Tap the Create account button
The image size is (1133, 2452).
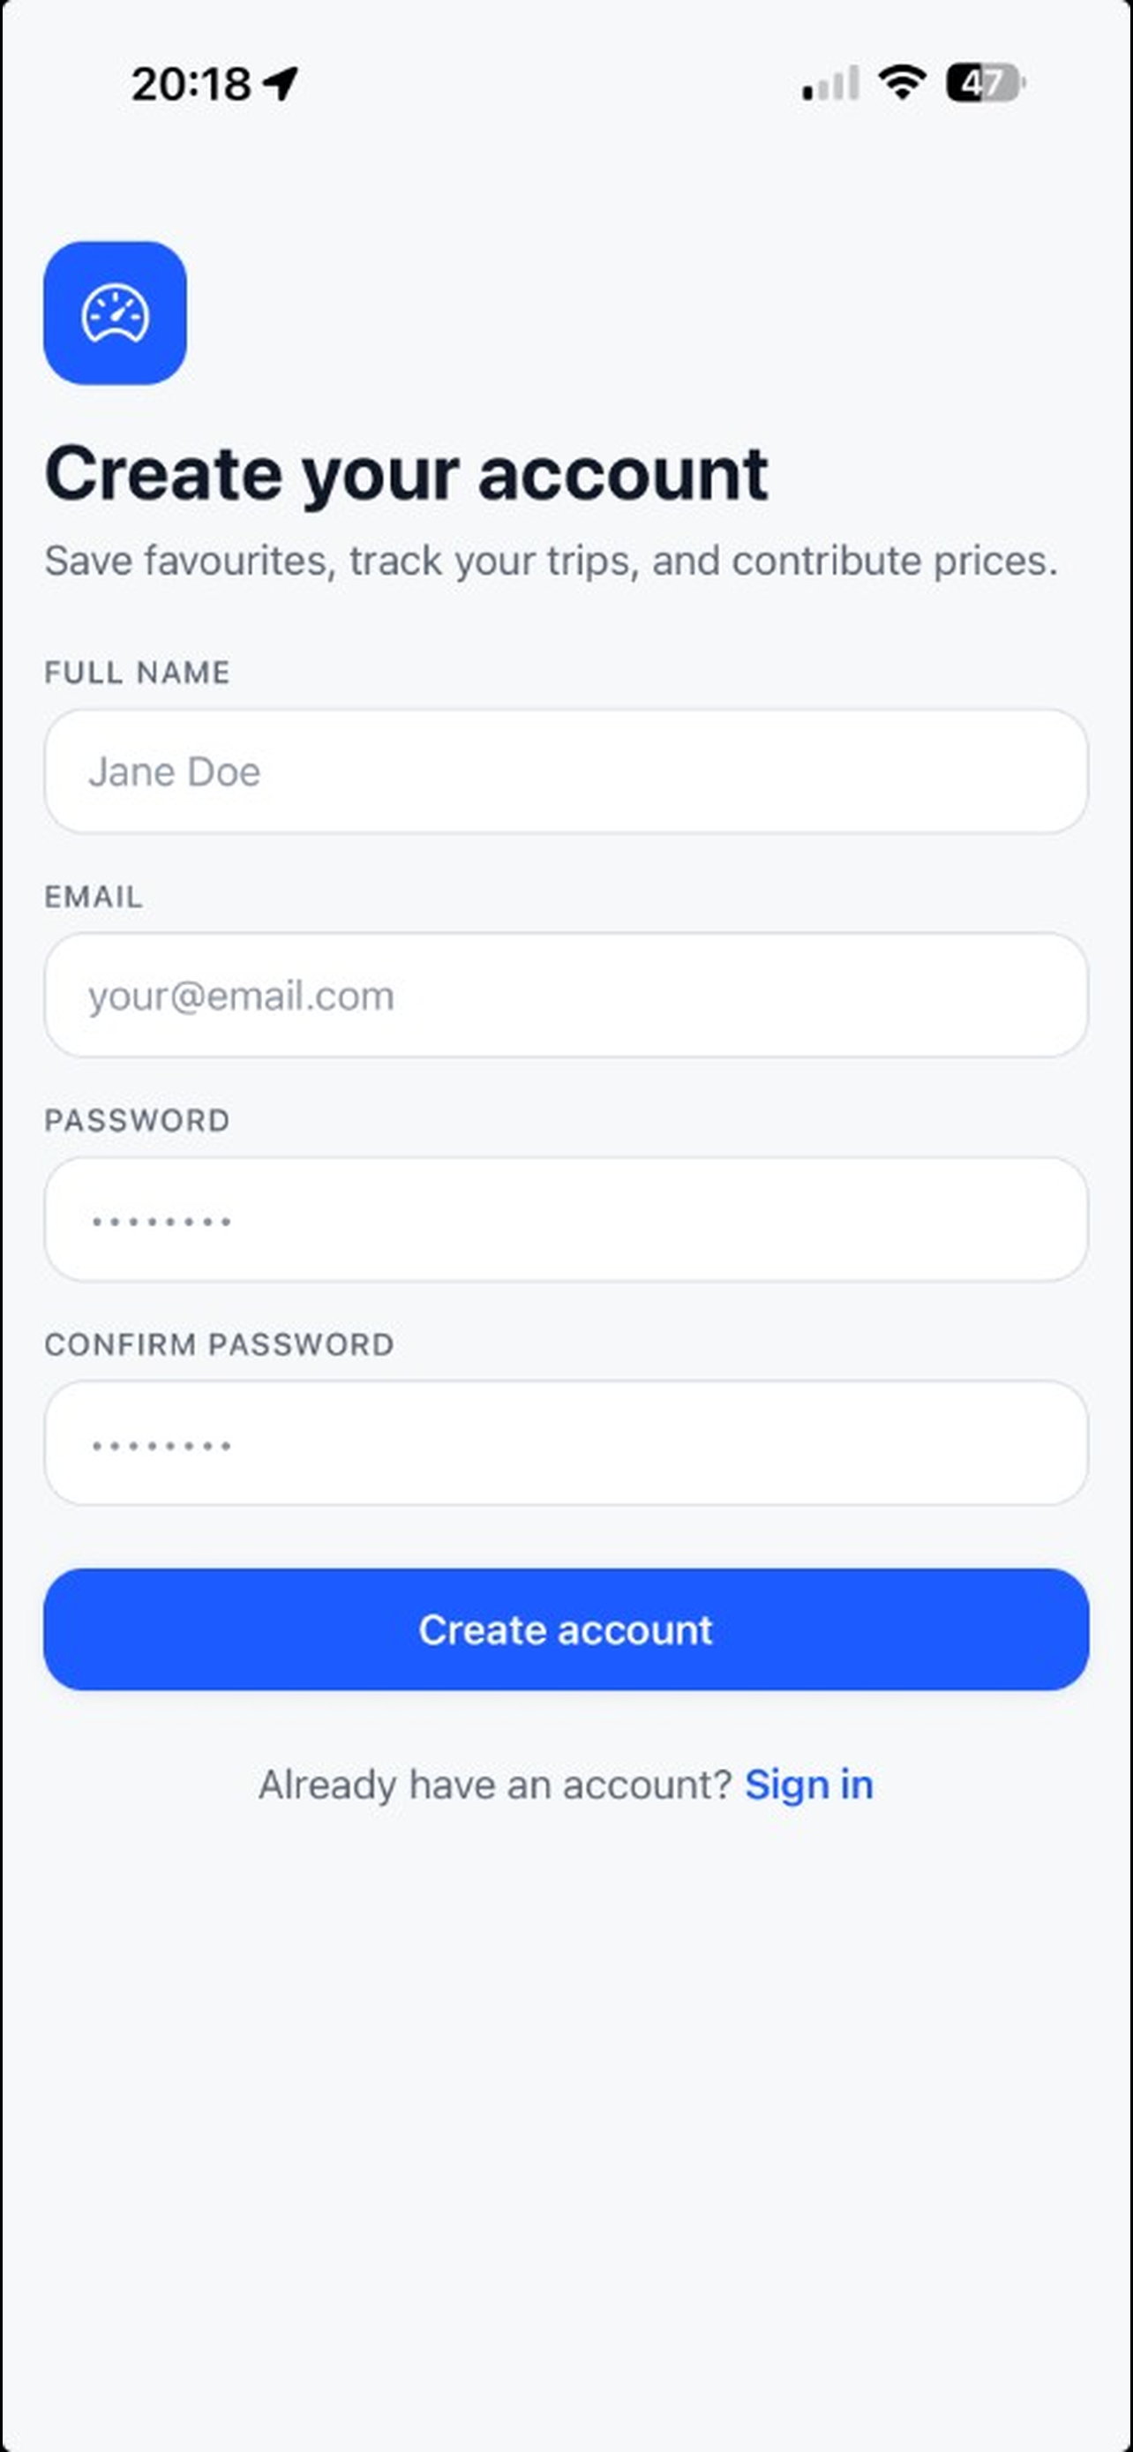pyautogui.click(x=566, y=1629)
